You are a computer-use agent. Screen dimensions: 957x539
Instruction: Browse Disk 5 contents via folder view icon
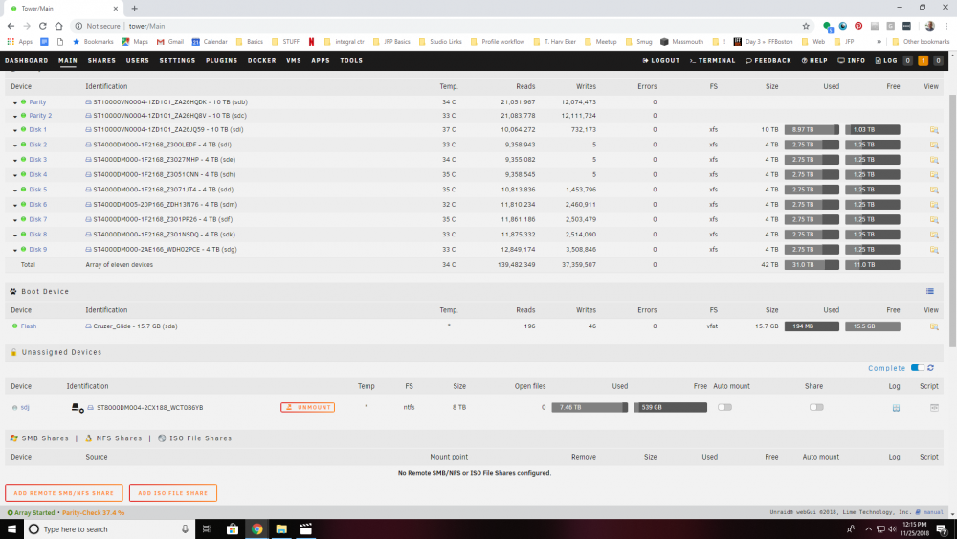(934, 190)
